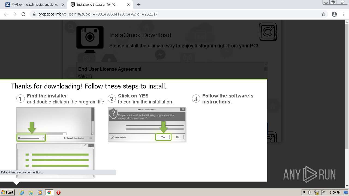
Task: Close the MyFlixer tab
Action: [x=63, y=5]
